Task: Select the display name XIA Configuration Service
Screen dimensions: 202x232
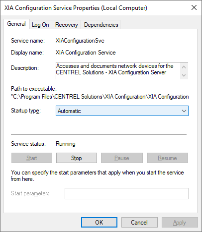Action: coord(86,53)
